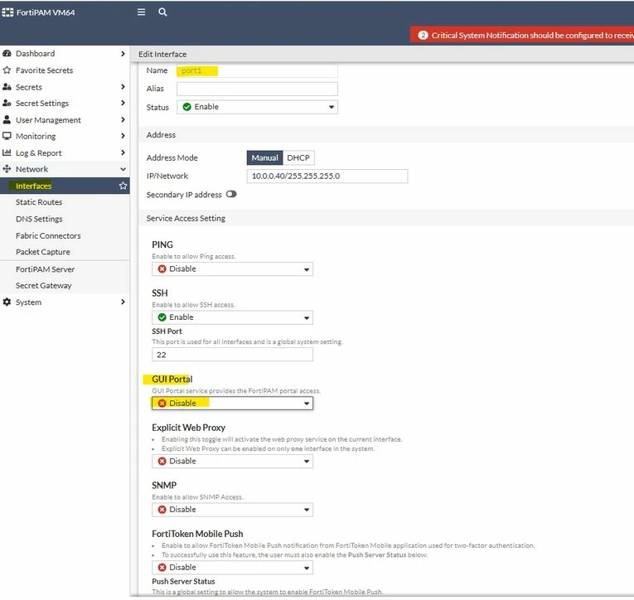Expand the Secret Settings chevron
The image size is (634, 600).
[123, 103]
